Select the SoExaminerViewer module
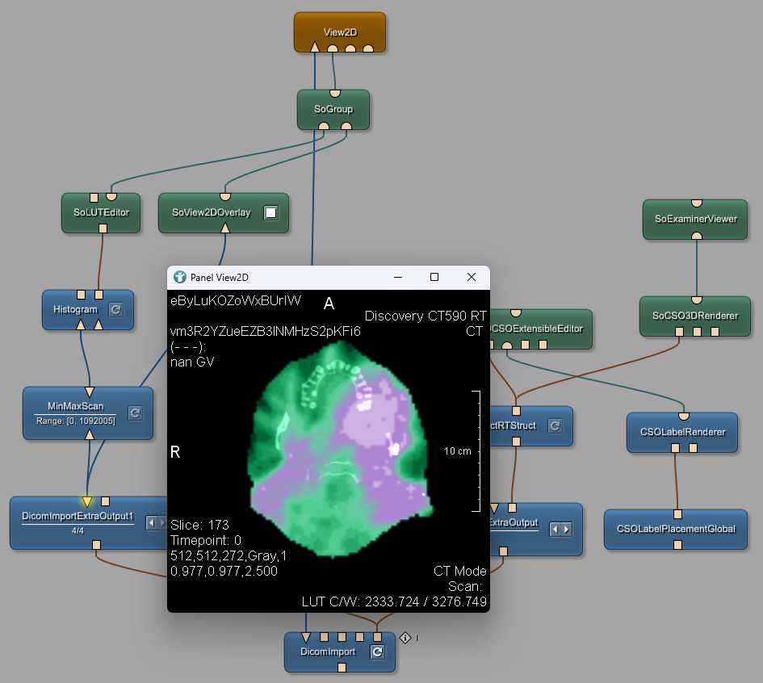Screen dimensions: 763x683 tap(695, 219)
